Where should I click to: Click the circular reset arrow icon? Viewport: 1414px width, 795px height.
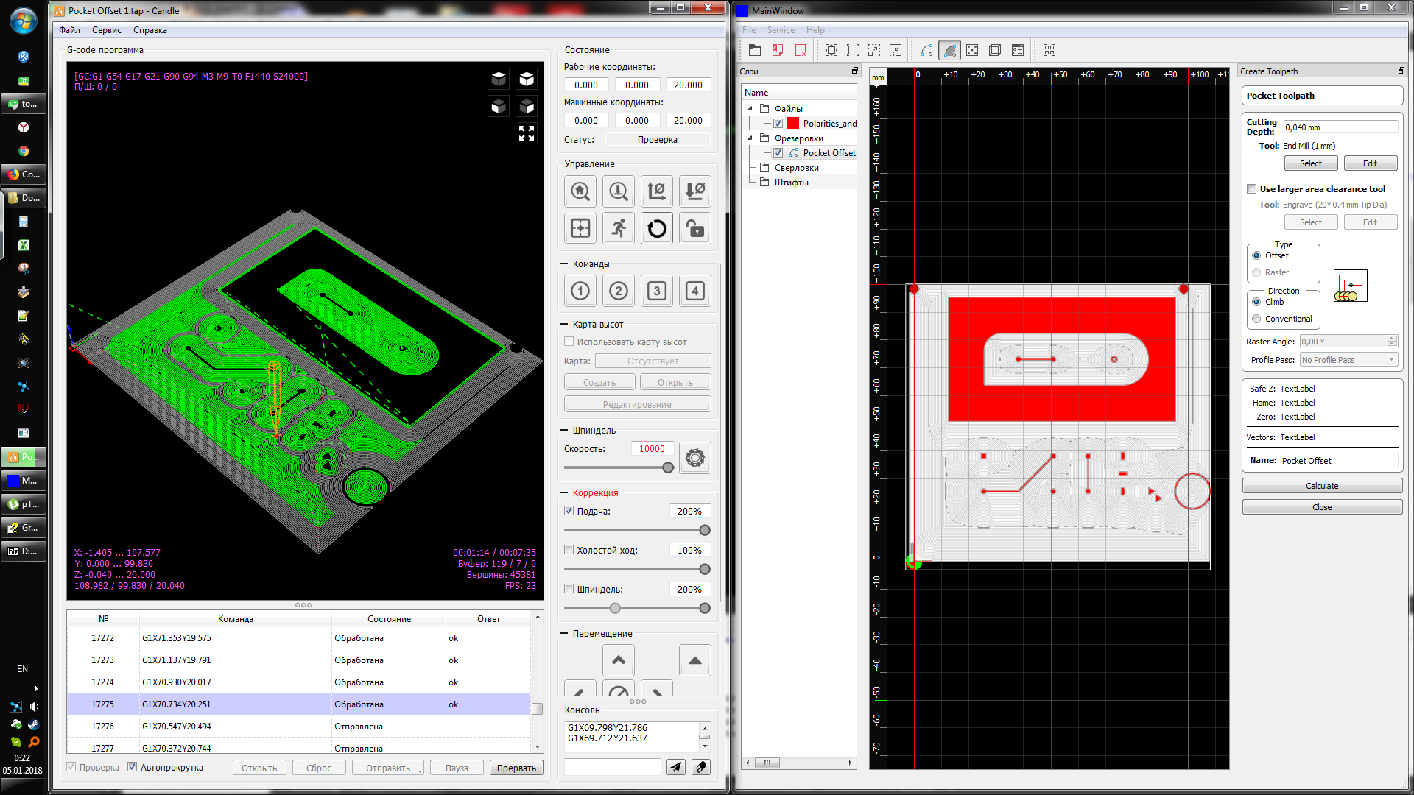pos(656,229)
